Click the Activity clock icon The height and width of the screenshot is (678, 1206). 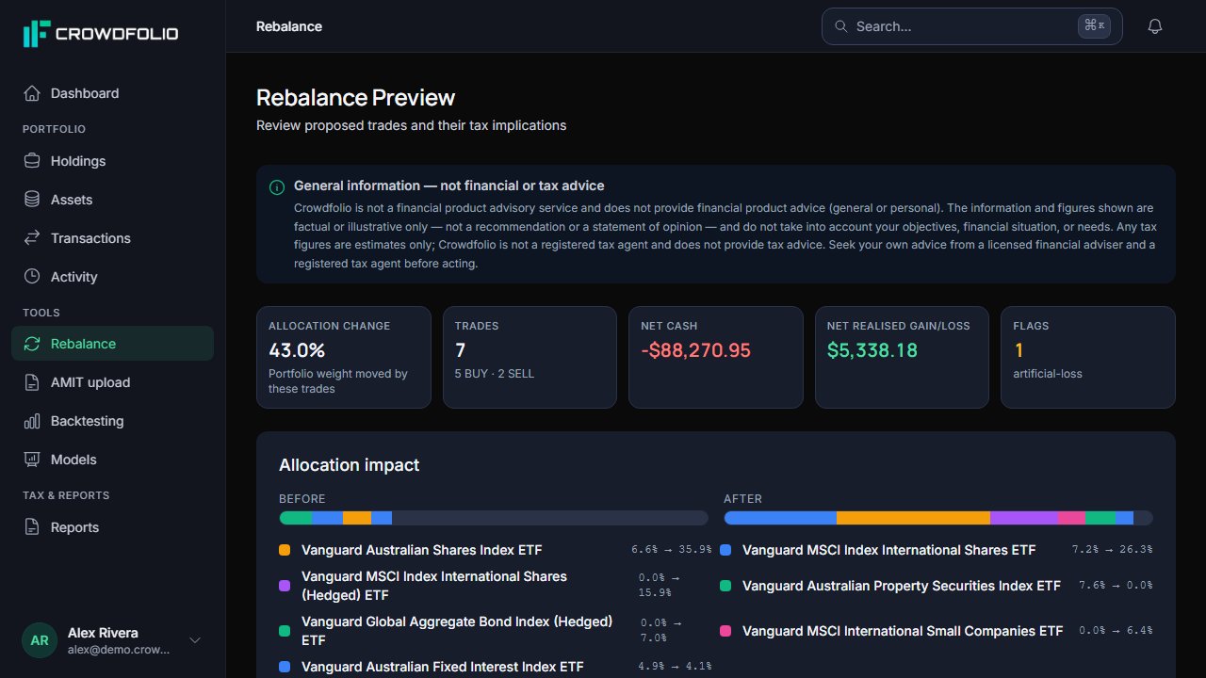32,277
